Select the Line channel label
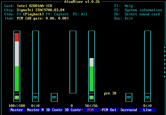 148,110
